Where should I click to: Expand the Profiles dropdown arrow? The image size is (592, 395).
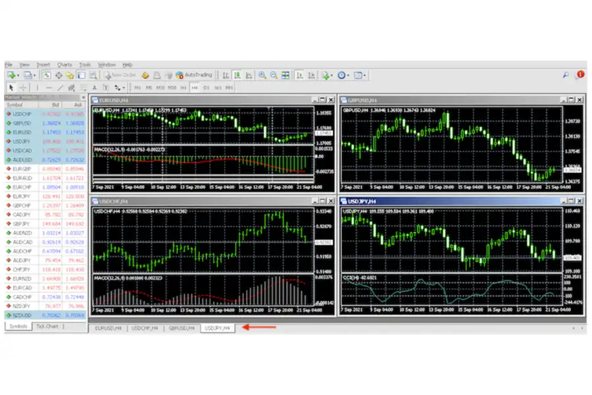point(34,76)
